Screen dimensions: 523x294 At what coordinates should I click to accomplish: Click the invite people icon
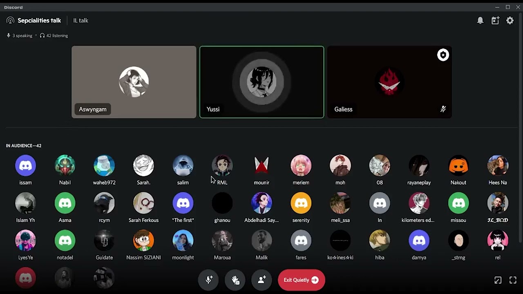[x=262, y=280]
